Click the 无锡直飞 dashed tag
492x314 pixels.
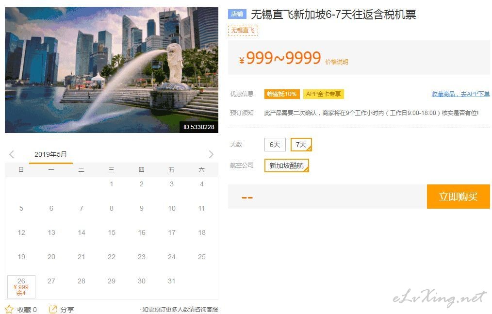[x=243, y=31]
